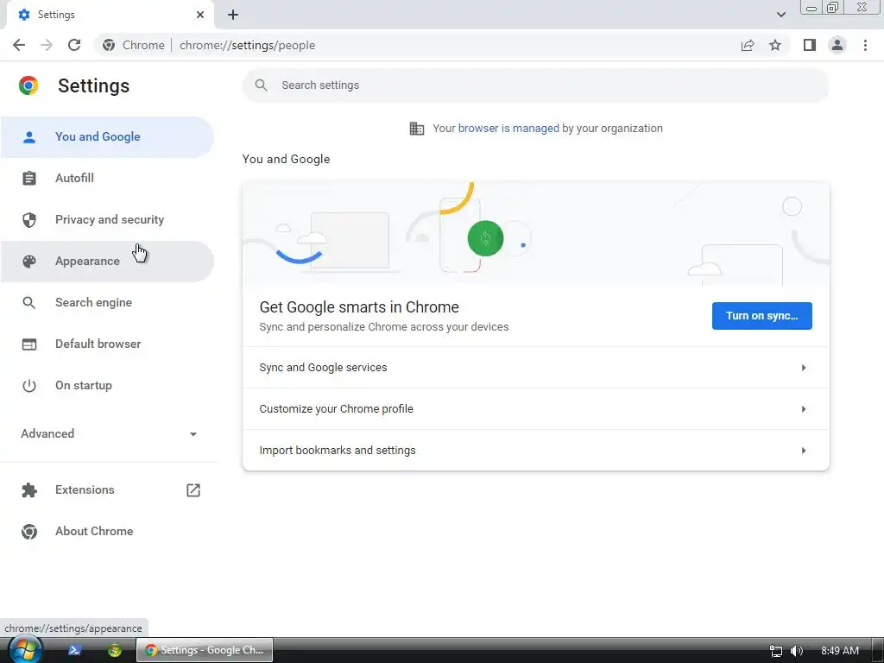884x663 pixels.
Task: Click the external link icon next to Extensions
Action: (193, 490)
